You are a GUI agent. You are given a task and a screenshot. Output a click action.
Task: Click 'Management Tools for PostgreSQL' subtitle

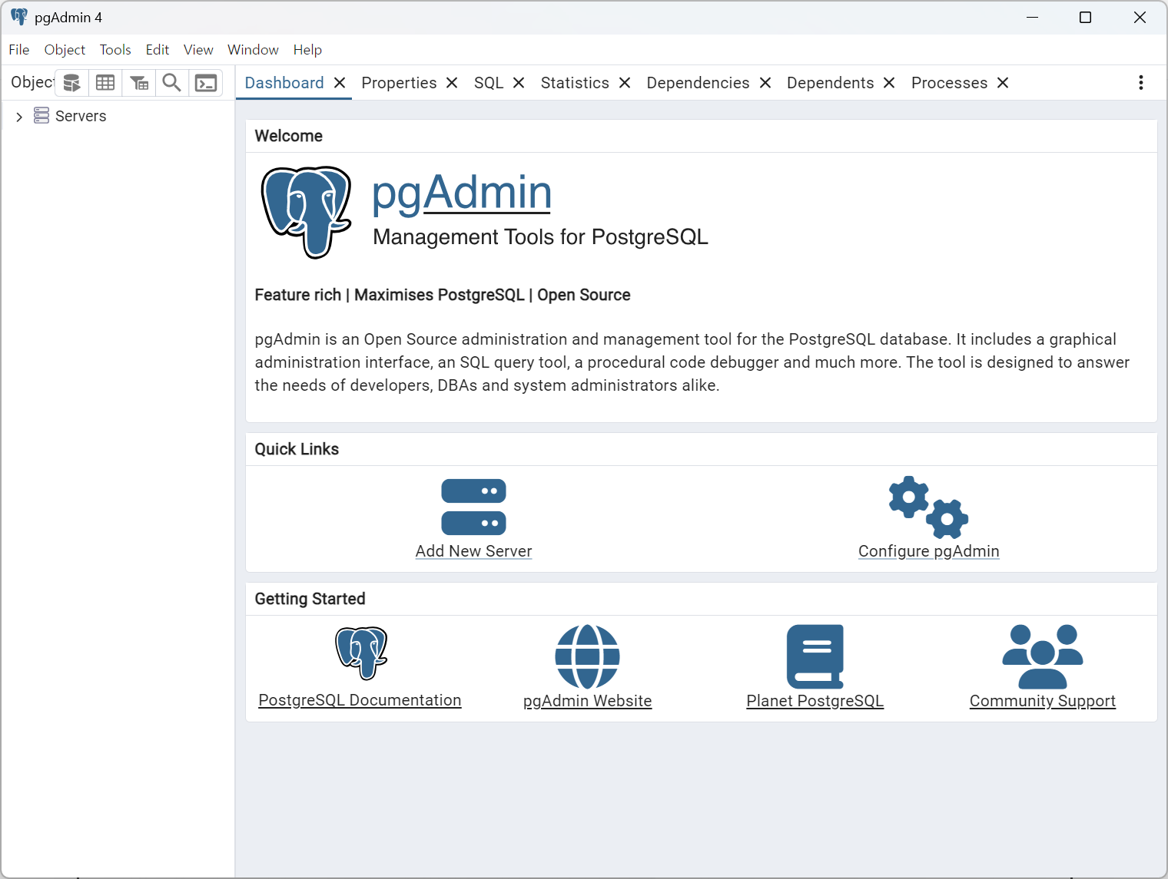[x=540, y=237]
